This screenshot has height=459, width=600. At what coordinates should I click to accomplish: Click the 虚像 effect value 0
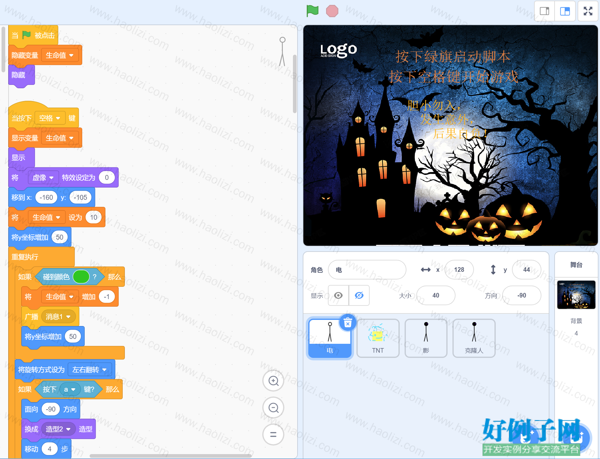click(107, 178)
